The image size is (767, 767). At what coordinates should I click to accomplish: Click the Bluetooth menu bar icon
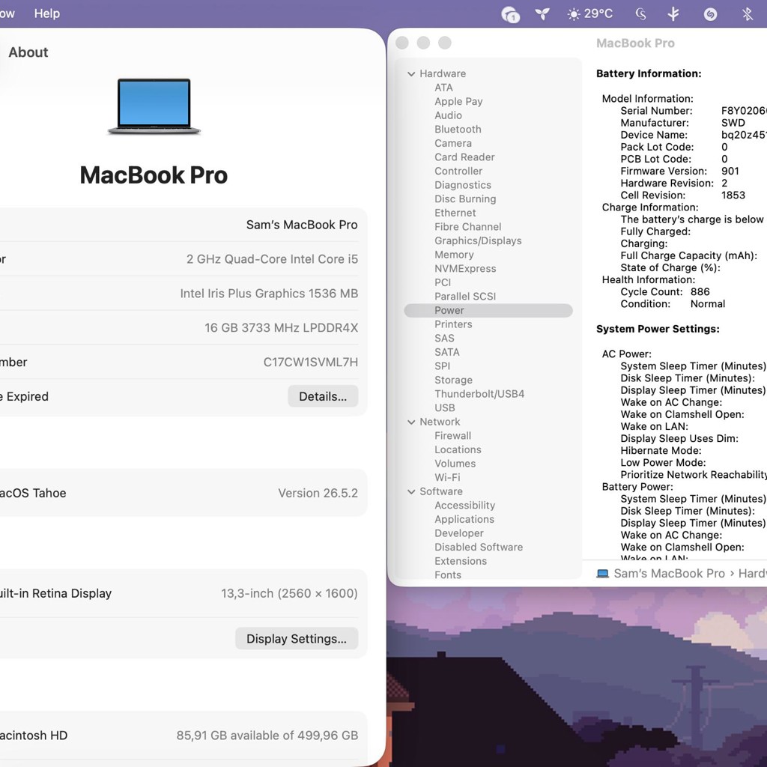click(747, 13)
